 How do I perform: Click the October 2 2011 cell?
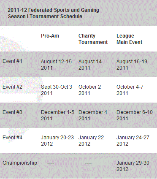pyautogui.click(x=89, y=90)
